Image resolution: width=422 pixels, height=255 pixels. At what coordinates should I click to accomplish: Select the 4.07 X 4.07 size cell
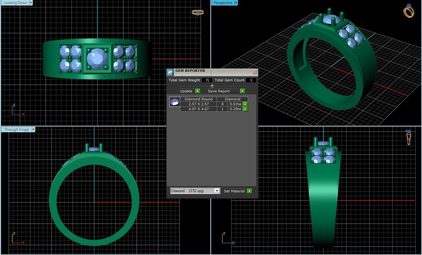[198, 109]
